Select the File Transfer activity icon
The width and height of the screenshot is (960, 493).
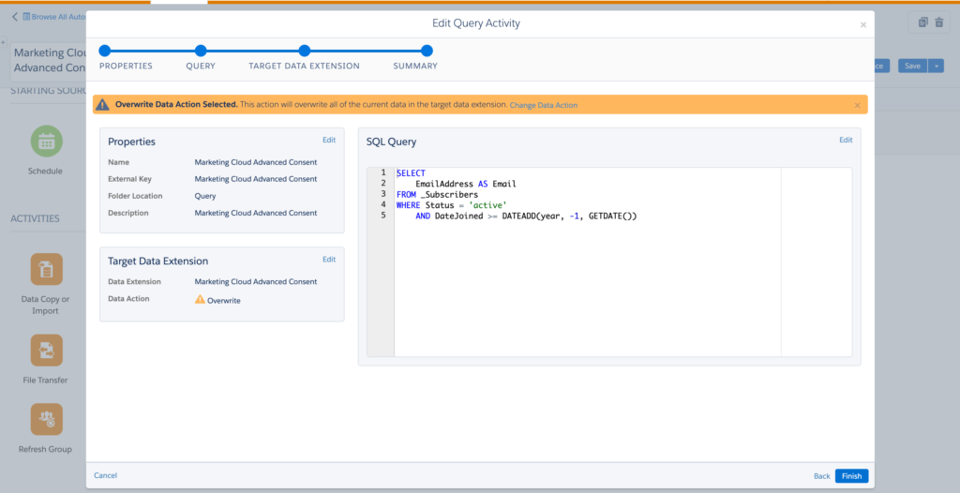(x=46, y=351)
